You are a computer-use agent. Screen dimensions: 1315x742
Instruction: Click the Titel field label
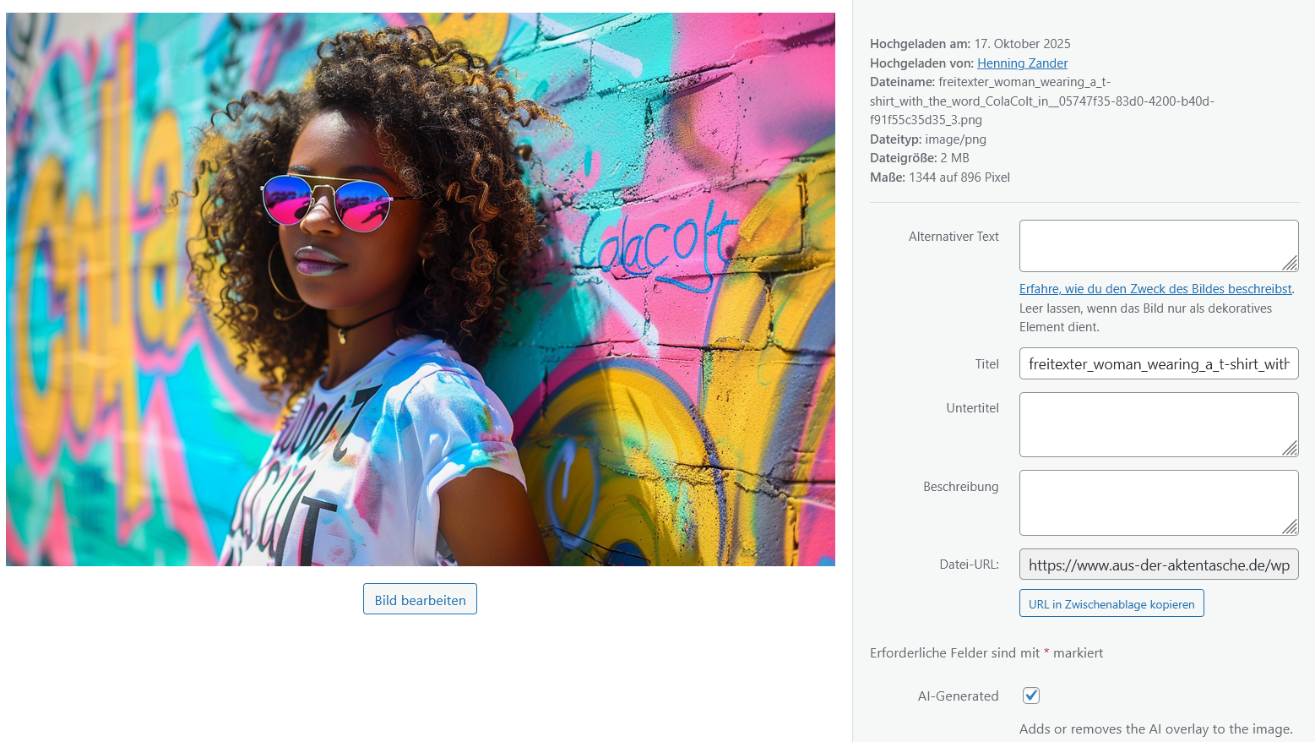point(986,364)
